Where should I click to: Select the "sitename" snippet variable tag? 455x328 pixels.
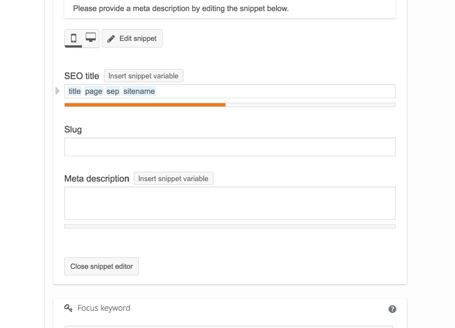pyautogui.click(x=139, y=91)
